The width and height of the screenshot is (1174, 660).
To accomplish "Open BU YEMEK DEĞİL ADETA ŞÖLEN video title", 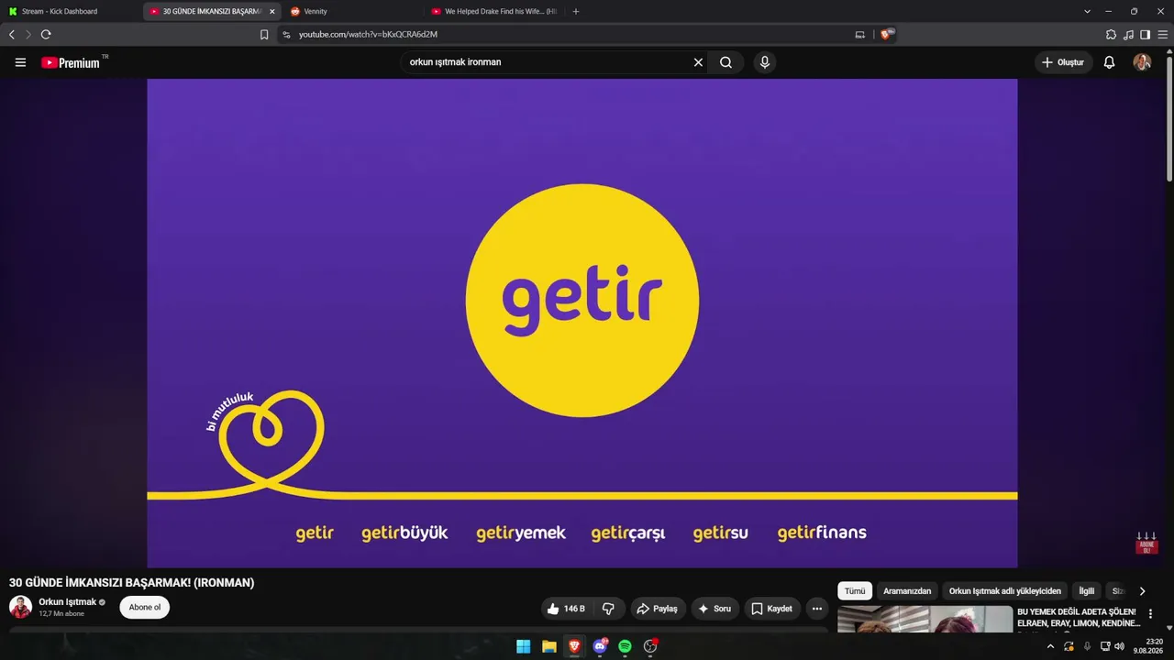I will (x=1079, y=617).
